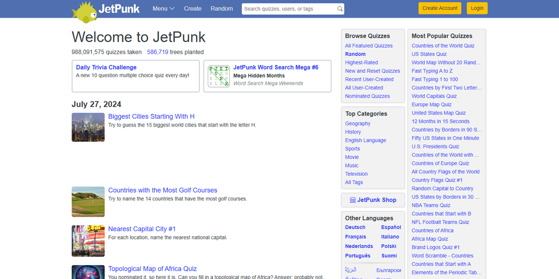Click the golf course thumbnail image
Screen dimensions: 559x279
pos(88,201)
